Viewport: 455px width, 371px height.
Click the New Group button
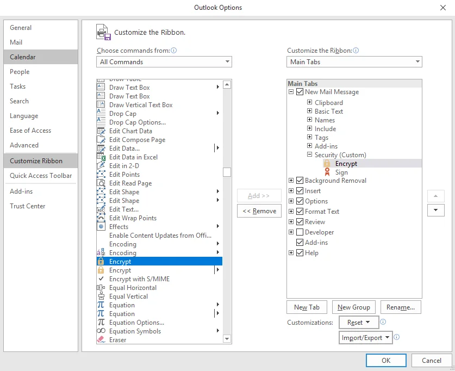354,307
